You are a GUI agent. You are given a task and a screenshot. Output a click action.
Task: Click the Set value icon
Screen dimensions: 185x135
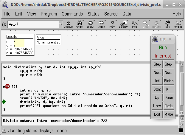pos(167,24)
